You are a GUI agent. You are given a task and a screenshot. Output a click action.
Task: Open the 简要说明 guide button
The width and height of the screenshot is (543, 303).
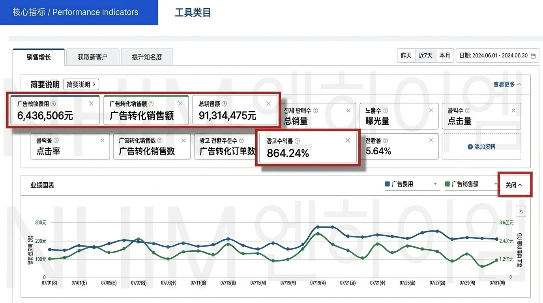(x=81, y=84)
